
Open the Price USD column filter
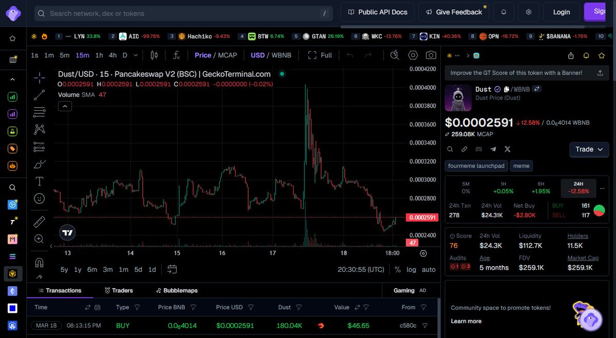tap(251, 307)
